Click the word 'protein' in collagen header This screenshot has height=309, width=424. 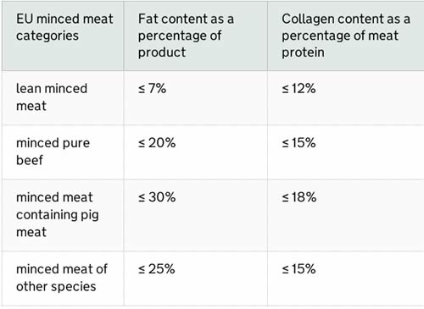(x=303, y=52)
